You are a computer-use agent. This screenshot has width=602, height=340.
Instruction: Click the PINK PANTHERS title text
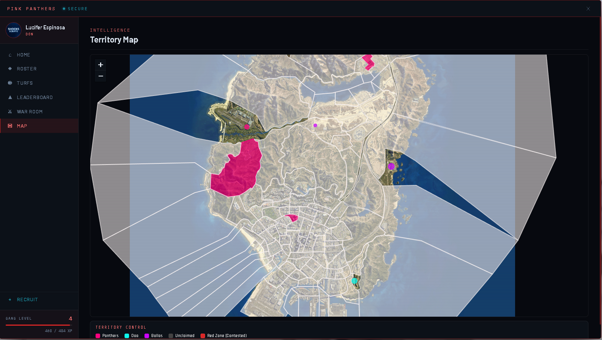31,9
